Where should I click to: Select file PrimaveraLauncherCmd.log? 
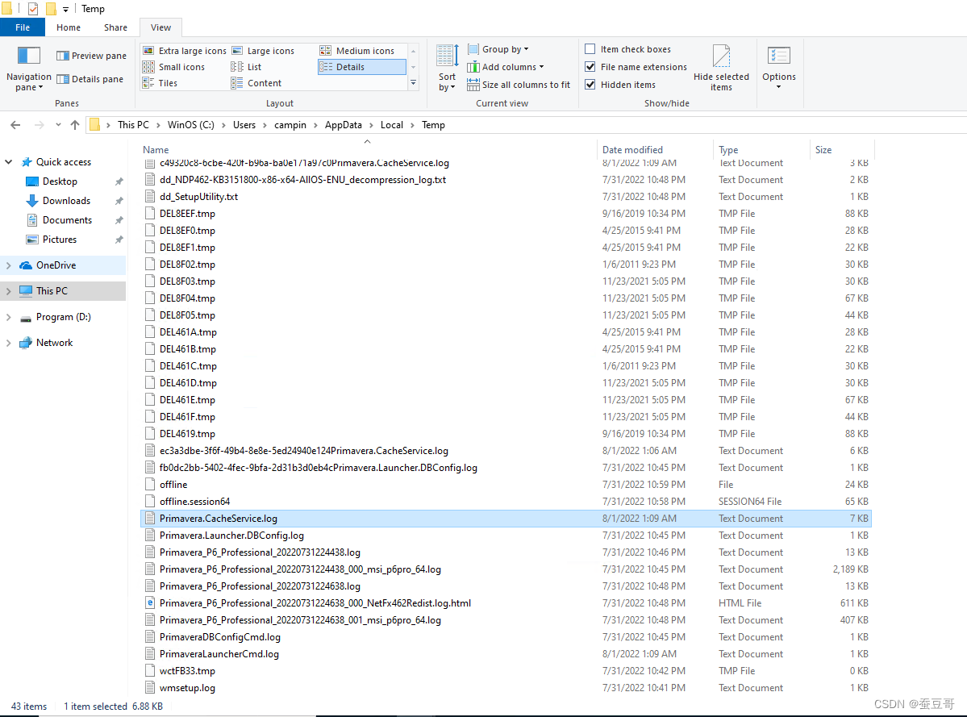coord(506,653)
